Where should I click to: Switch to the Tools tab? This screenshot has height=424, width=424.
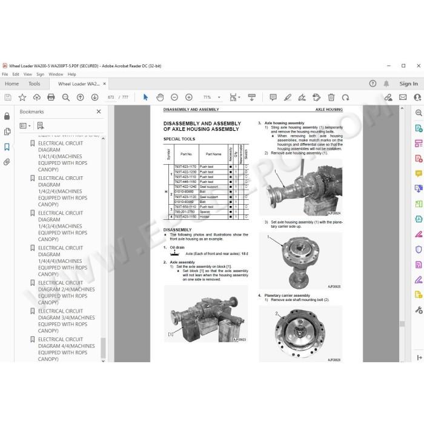click(x=35, y=84)
